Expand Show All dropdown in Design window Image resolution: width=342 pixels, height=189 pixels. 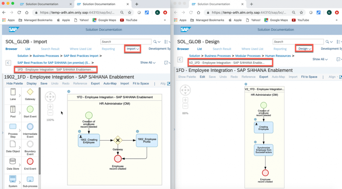point(320,59)
